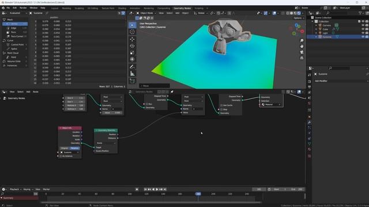Viewport: 369px width, 207px height.
Task: Select the Select Box tool in viewport toolbar
Action: pyautogui.click(x=132, y=25)
